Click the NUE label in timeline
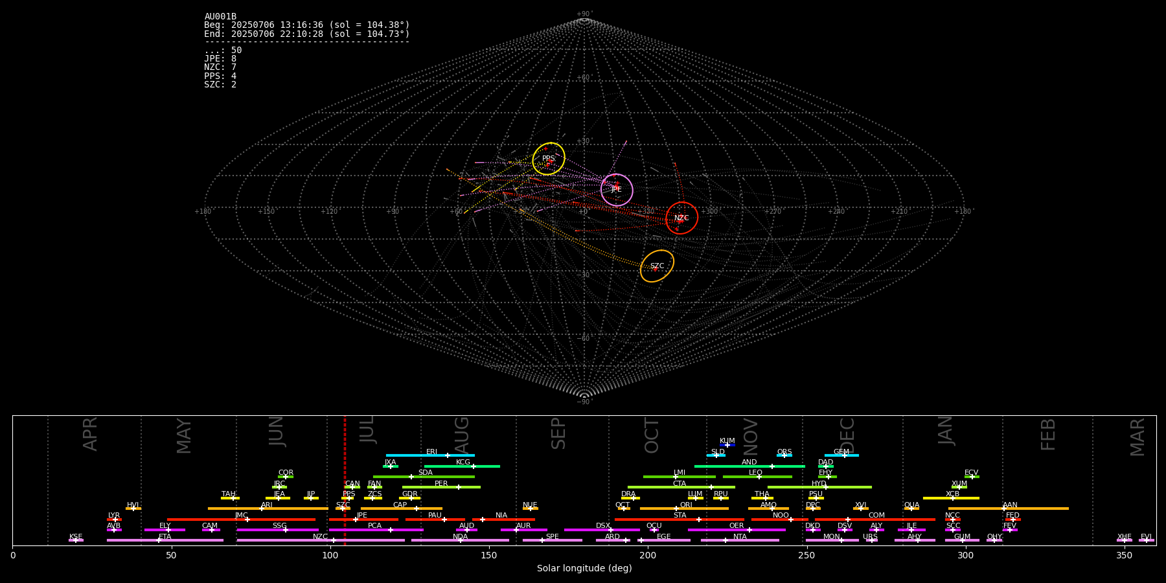The height and width of the screenshot is (583, 1166). click(530, 505)
